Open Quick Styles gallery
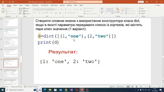164x92 pixels. (x=122, y=11)
